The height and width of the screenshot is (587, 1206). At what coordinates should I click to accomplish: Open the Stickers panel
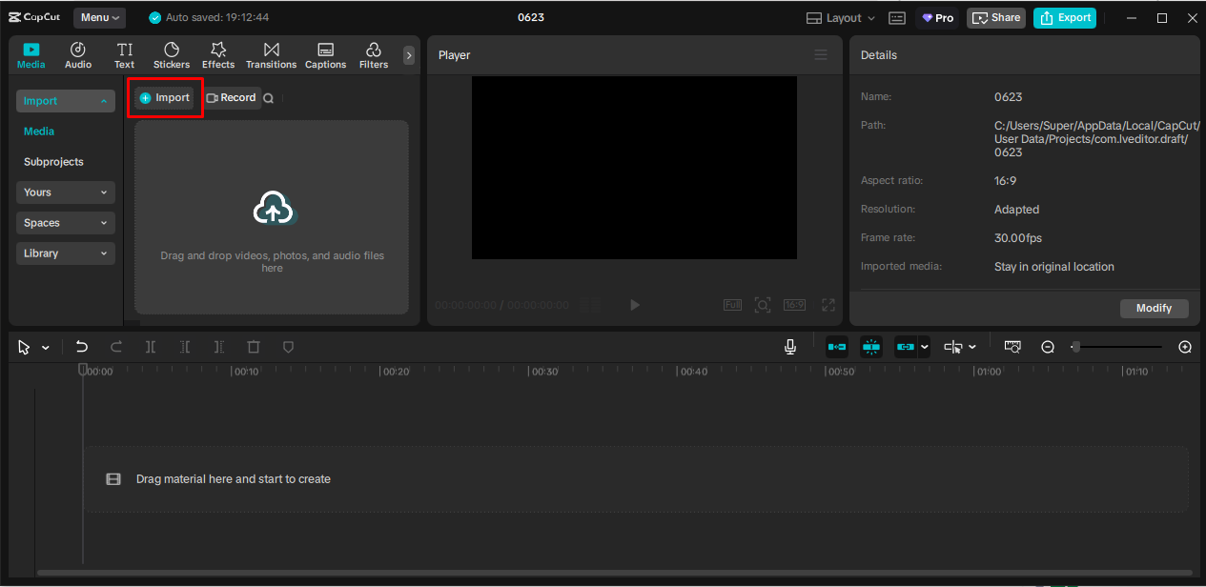tap(172, 53)
